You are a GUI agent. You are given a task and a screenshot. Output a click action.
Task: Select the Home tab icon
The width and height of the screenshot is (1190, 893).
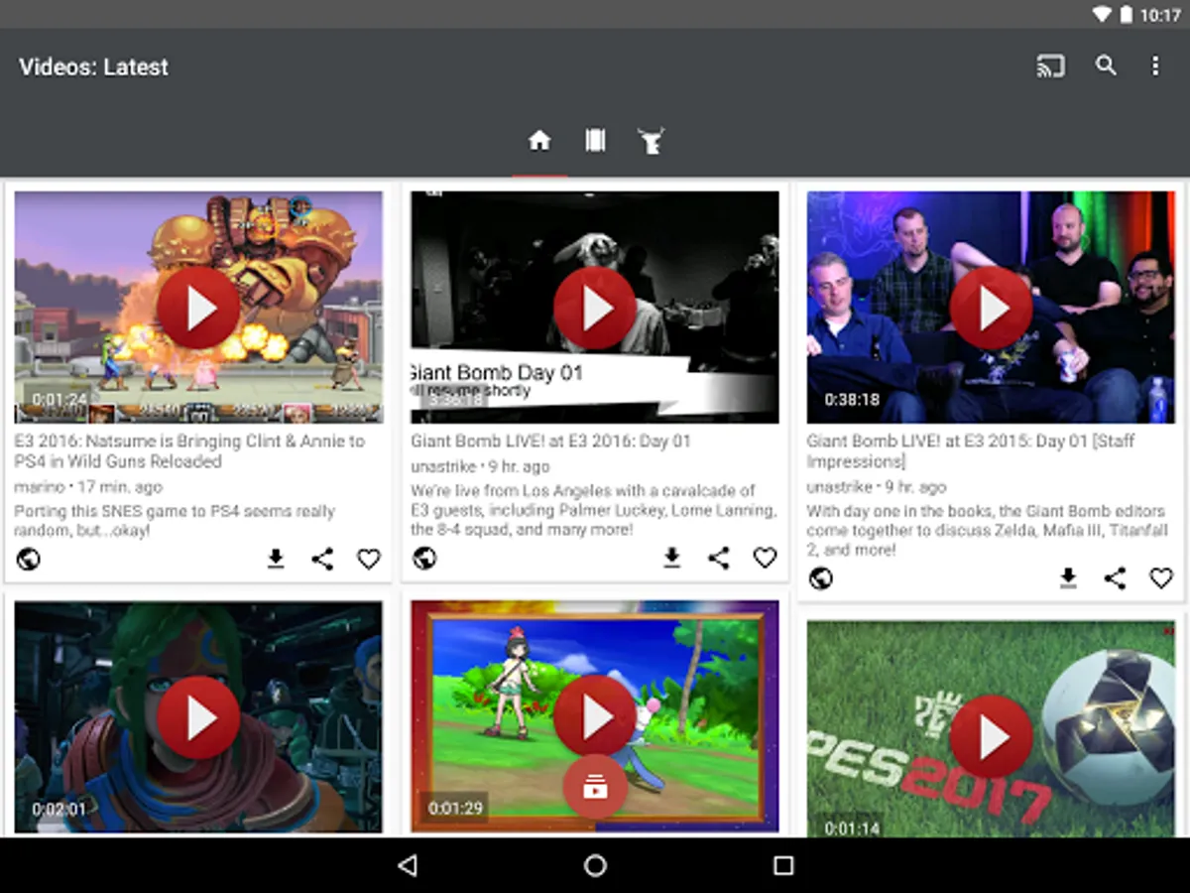tap(539, 141)
